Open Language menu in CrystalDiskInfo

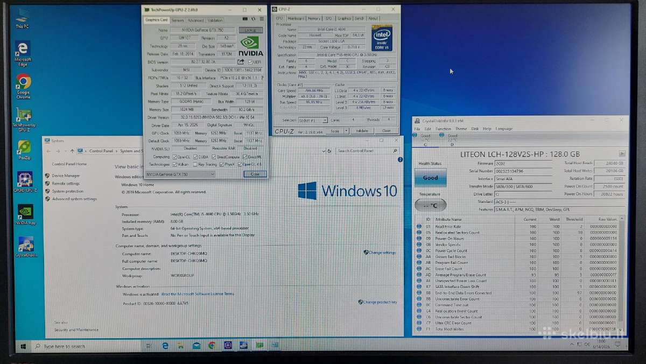tap(504, 129)
